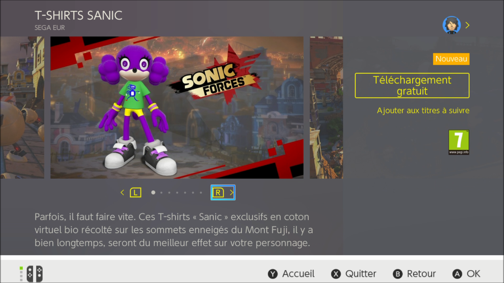
Task: Click the Nouveau badge
Action: (451, 59)
